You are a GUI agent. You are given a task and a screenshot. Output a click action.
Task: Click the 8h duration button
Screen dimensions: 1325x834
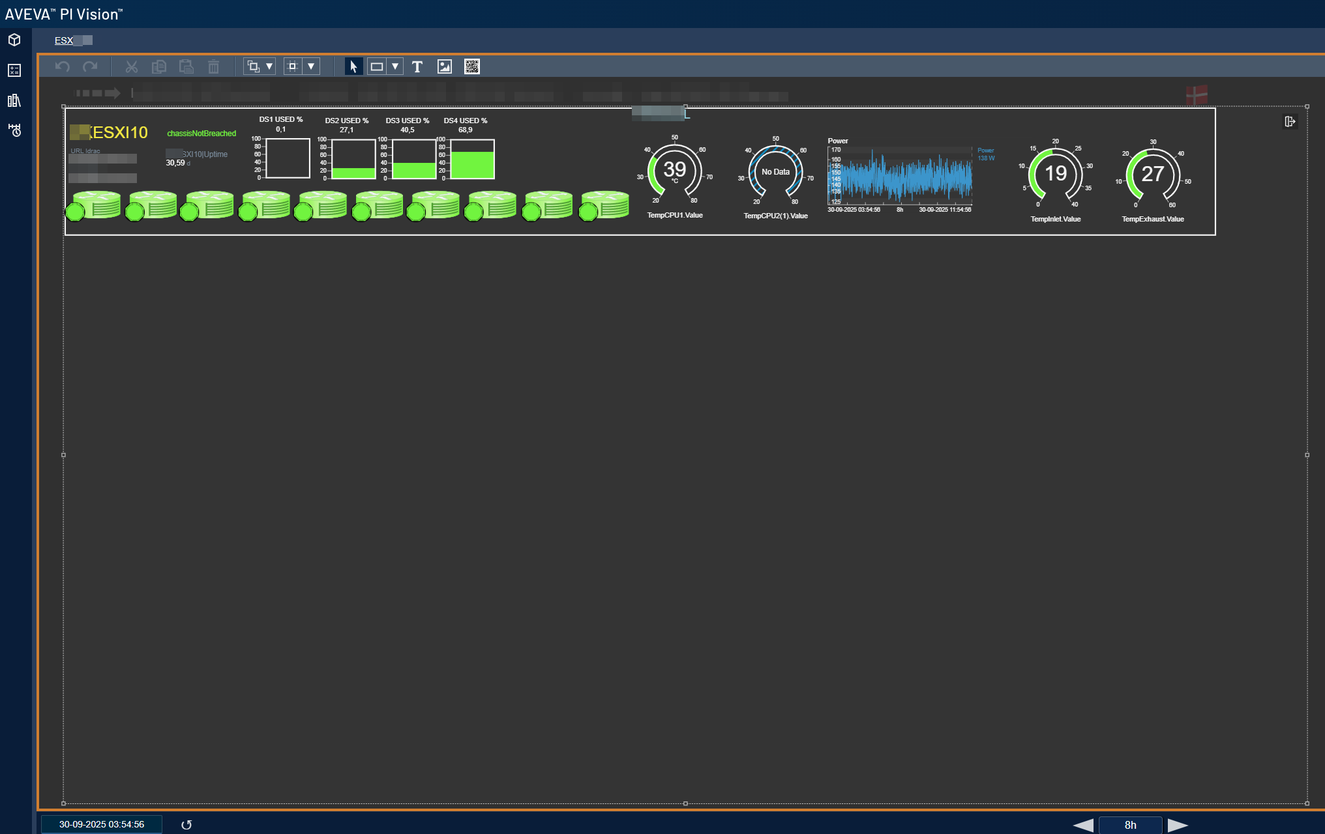pyautogui.click(x=1130, y=825)
